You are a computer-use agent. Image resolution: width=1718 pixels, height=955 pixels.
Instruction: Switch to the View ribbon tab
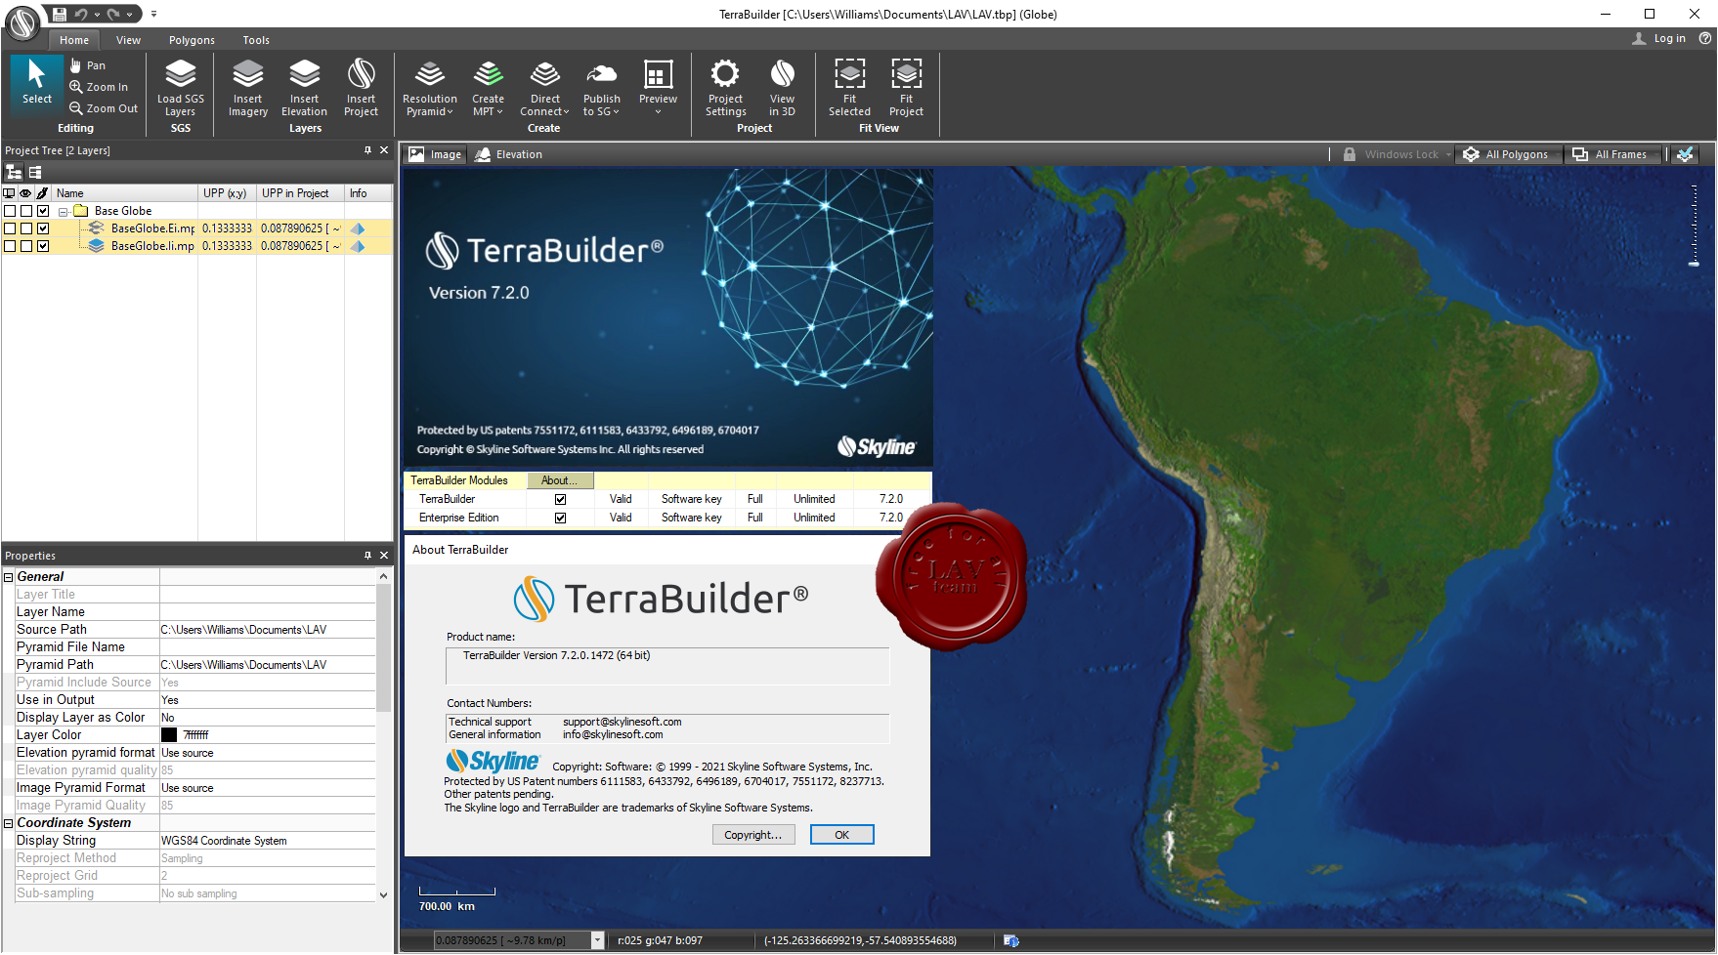pos(128,40)
